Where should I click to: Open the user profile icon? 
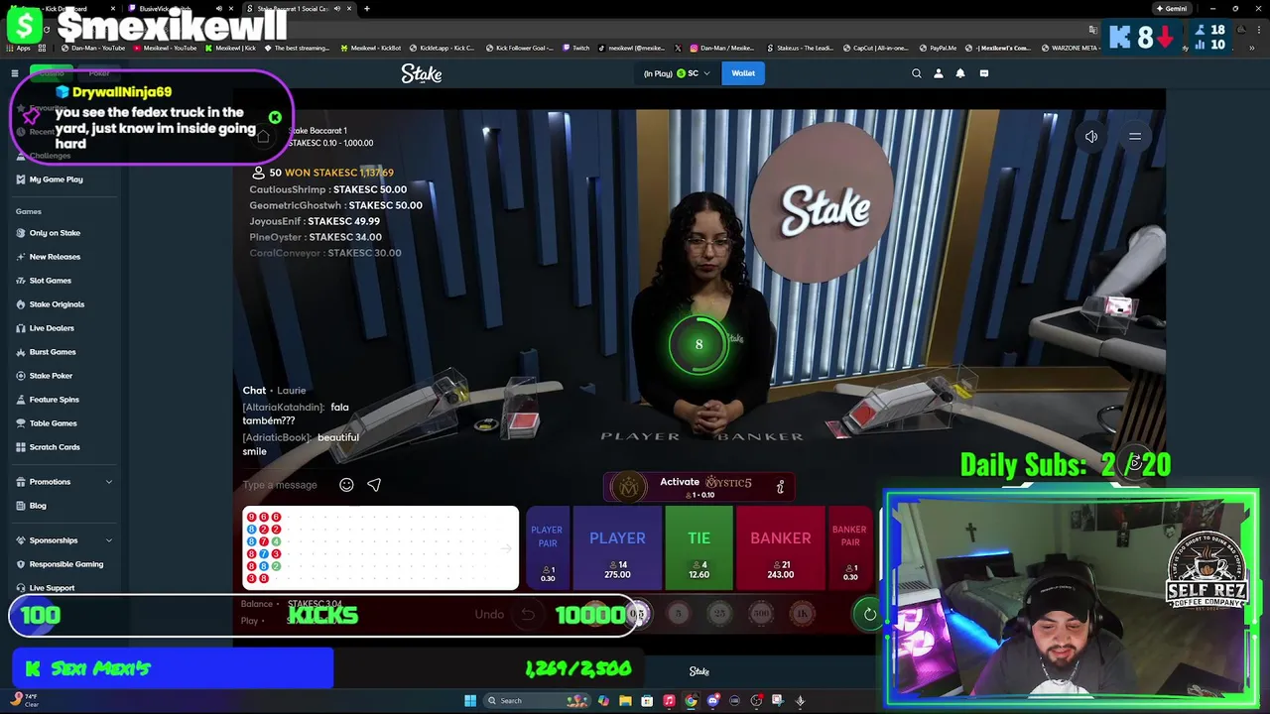[939, 73]
